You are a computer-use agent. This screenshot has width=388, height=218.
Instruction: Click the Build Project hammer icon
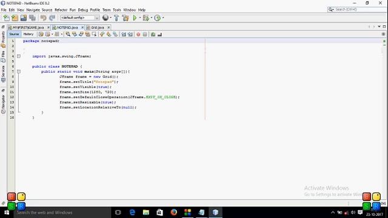(116, 18)
